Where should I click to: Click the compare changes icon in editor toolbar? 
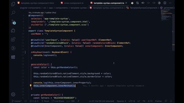coord(137,3)
